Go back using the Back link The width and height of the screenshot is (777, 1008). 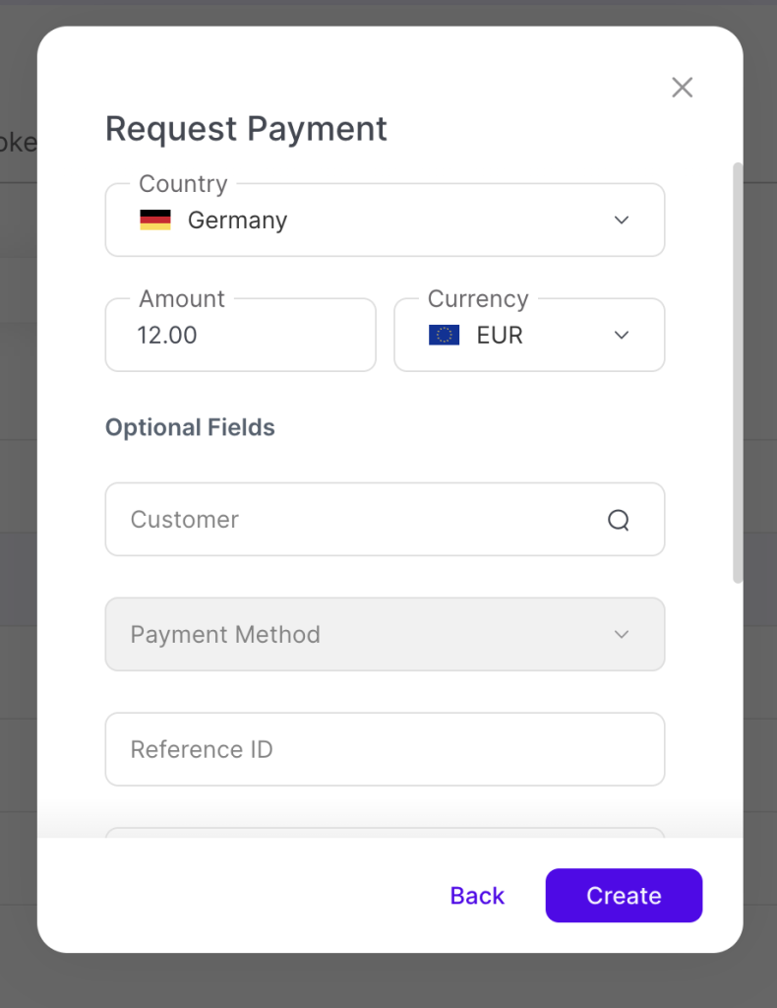pos(477,896)
